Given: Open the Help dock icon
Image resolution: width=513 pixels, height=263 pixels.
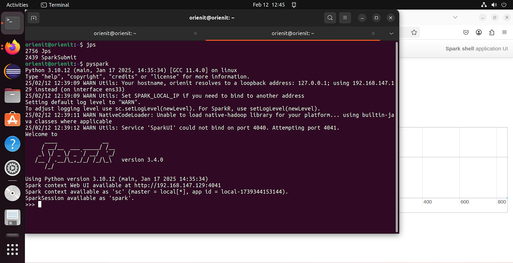Looking at the screenshot, I should [13, 144].
